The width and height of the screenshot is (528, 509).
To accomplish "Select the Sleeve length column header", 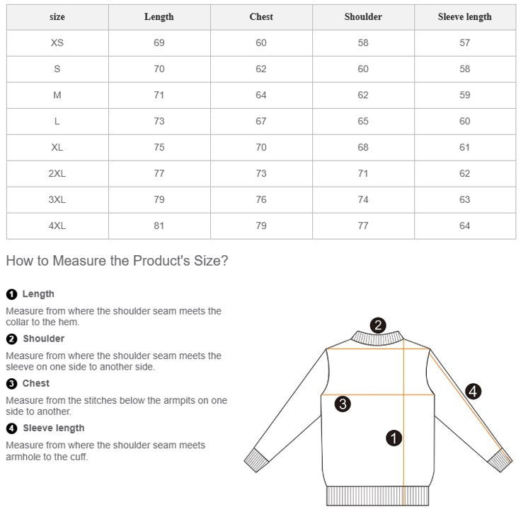I will click(x=465, y=17).
